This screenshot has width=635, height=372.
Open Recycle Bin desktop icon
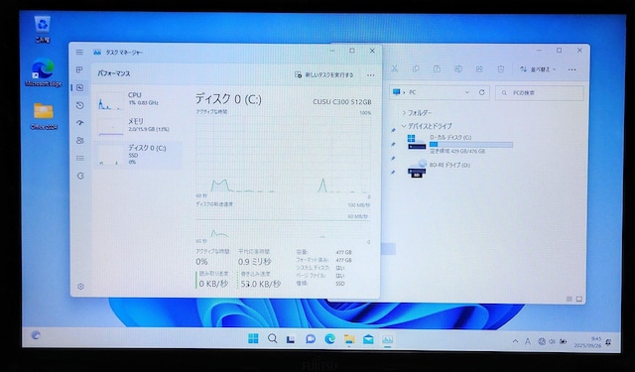[x=43, y=29]
